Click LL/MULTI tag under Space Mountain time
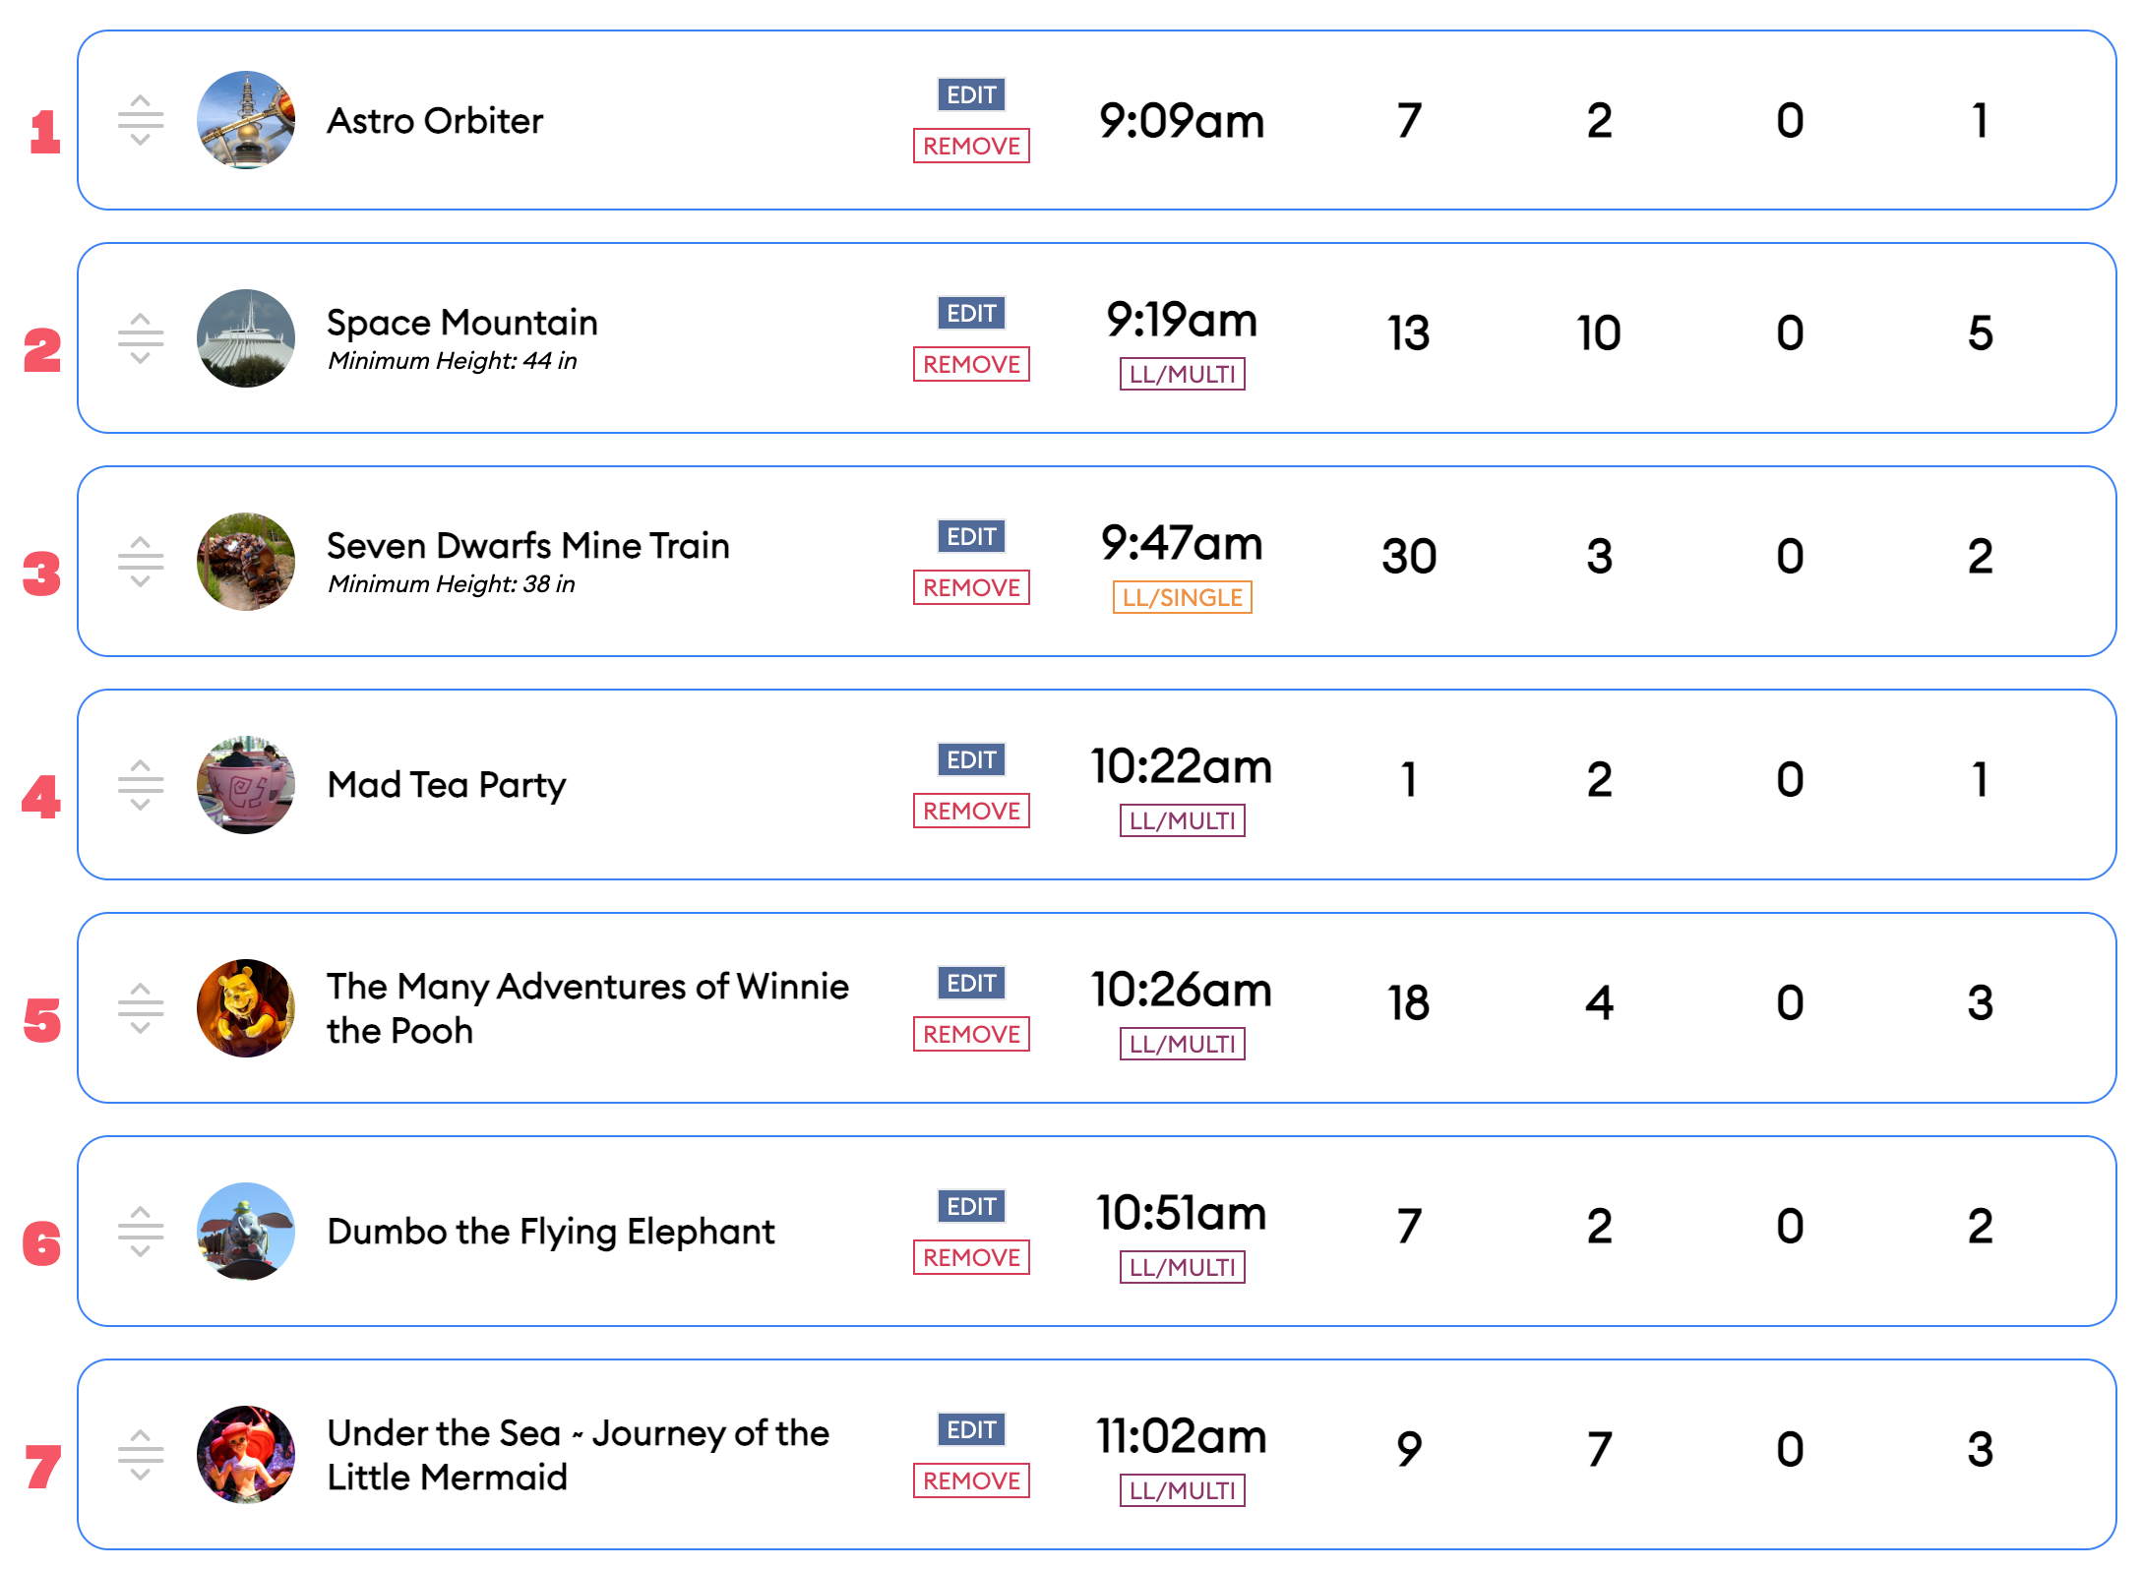Screen dimensions: 2143x1570 [1182, 374]
